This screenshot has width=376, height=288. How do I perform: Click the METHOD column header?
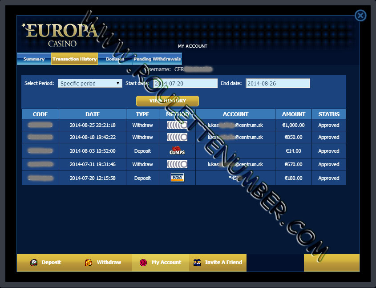pyautogui.click(x=178, y=114)
